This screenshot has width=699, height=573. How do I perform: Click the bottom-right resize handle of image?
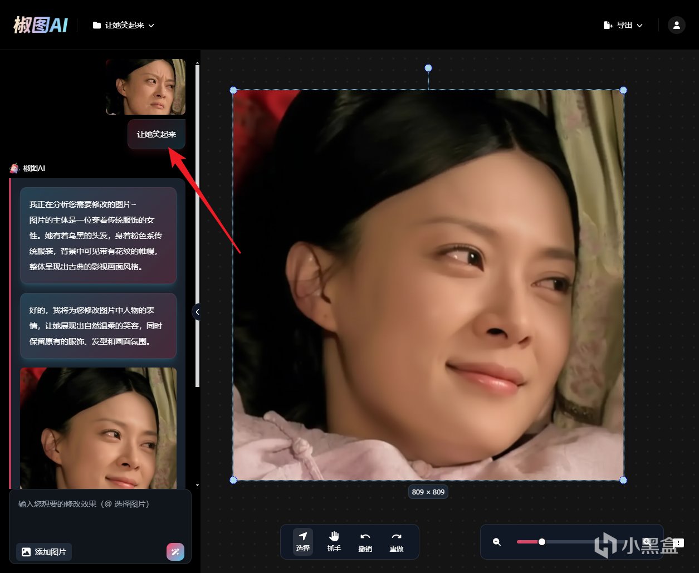point(623,480)
